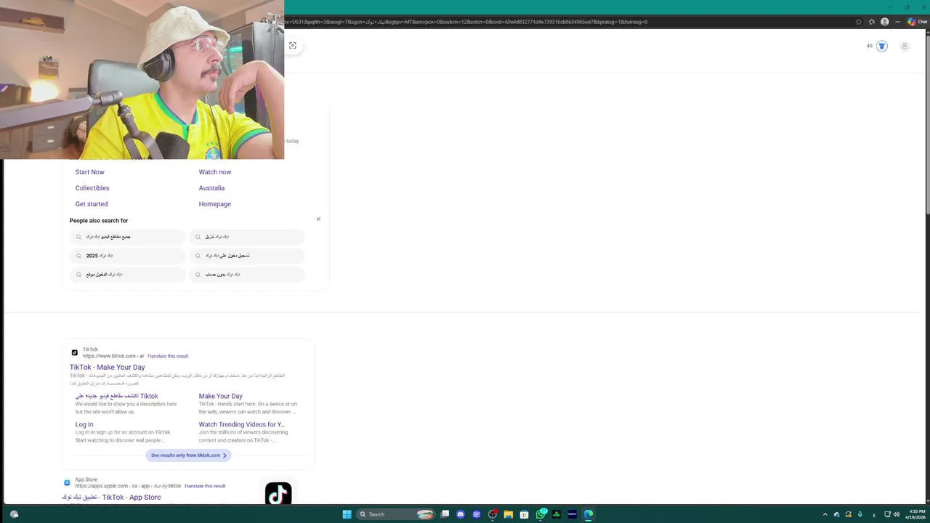Open green app icon beside WhatsApp
Image resolution: width=930 pixels, height=523 pixels.
pyautogui.click(x=557, y=514)
